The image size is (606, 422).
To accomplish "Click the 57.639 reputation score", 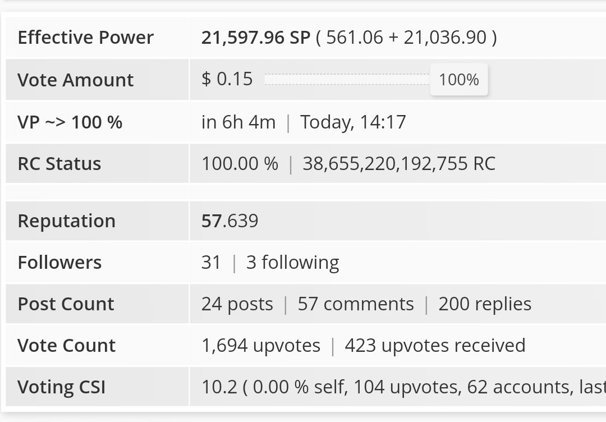I will (230, 221).
